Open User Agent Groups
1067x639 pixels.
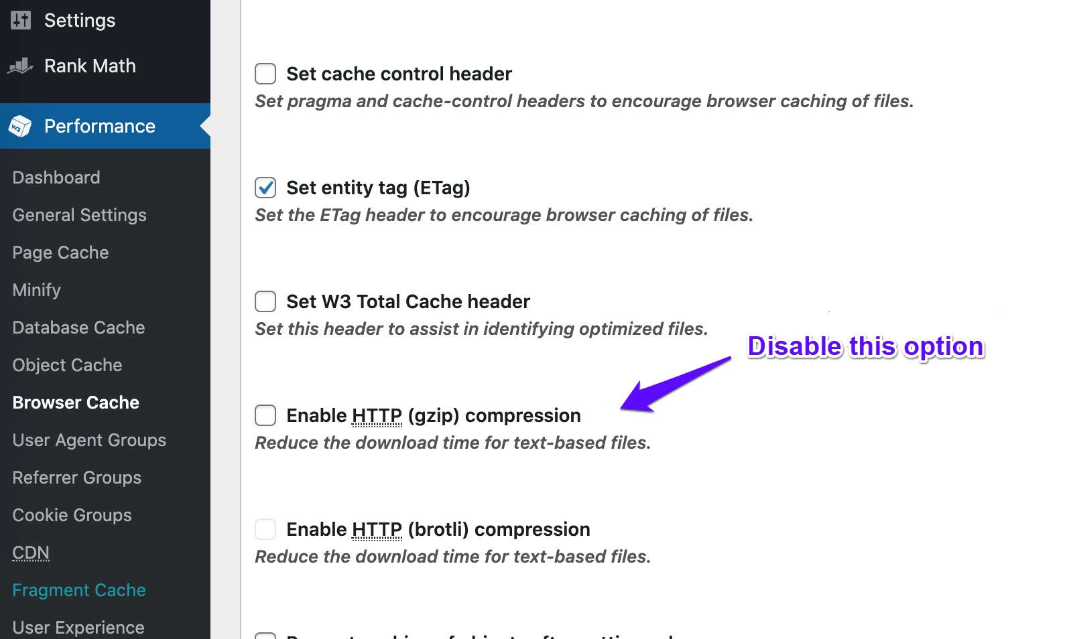pyautogui.click(x=89, y=440)
